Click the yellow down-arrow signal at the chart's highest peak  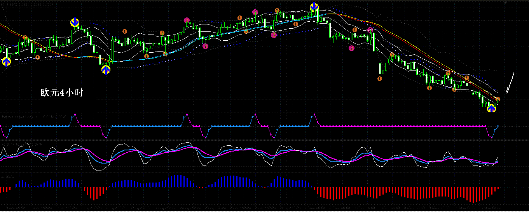[x=314, y=7]
